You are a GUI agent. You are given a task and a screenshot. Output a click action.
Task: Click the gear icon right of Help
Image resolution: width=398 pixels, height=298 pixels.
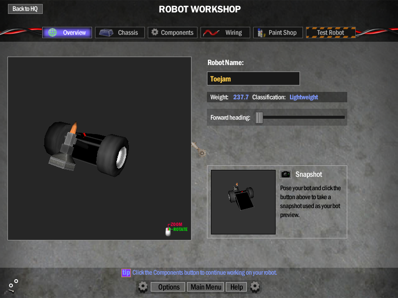point(255,287)
